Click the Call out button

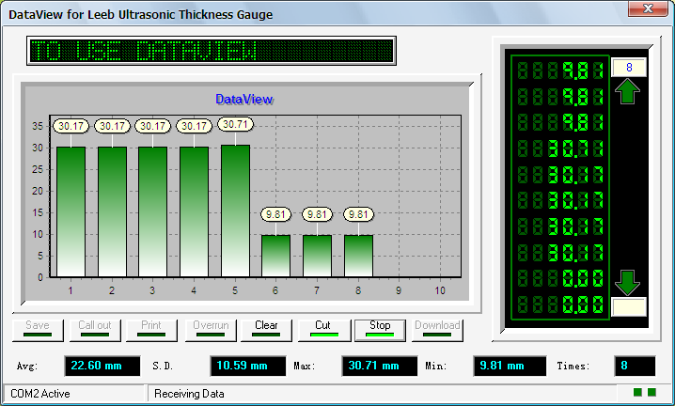[94, 329]
